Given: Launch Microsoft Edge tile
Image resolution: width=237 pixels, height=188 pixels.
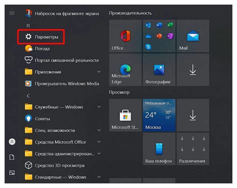Looking at the screenshot, I should 125,69.
